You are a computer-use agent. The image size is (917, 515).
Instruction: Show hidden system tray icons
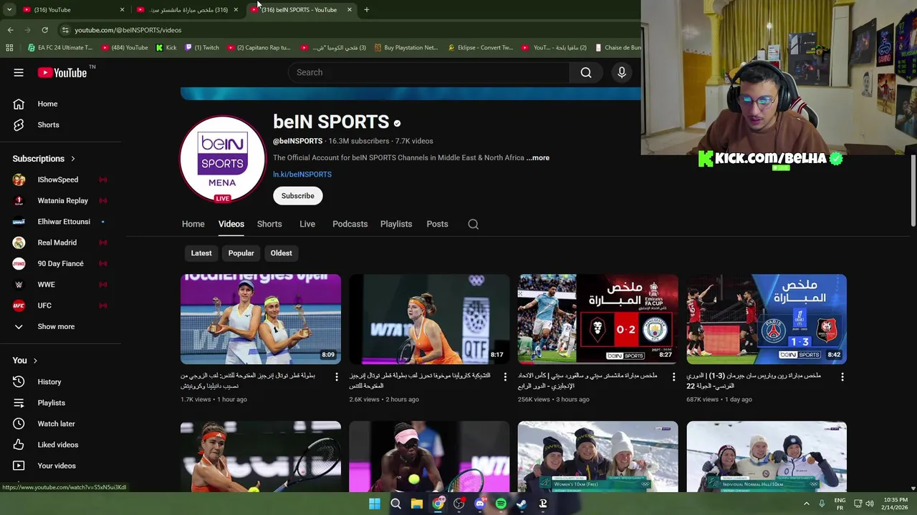[x=807, y=504]
